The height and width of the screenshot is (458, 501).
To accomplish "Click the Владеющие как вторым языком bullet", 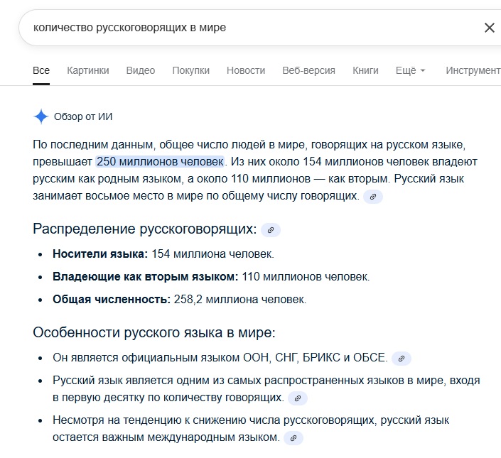I will (211, 277).
